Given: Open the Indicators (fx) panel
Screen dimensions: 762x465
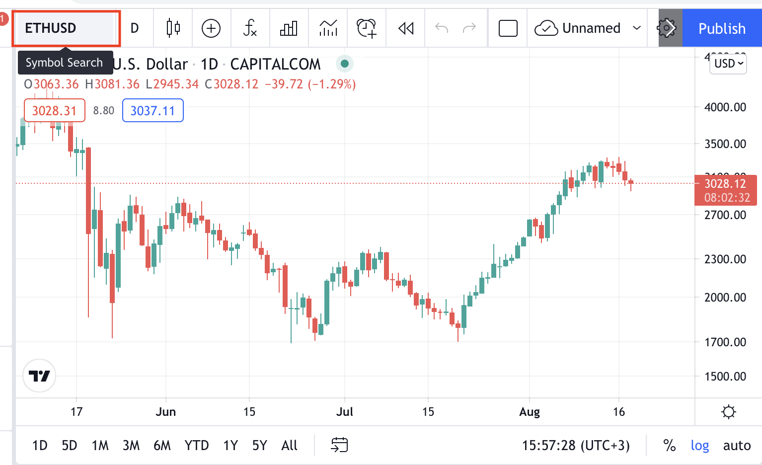Looking at the screenshot, I should click(250, 28).
